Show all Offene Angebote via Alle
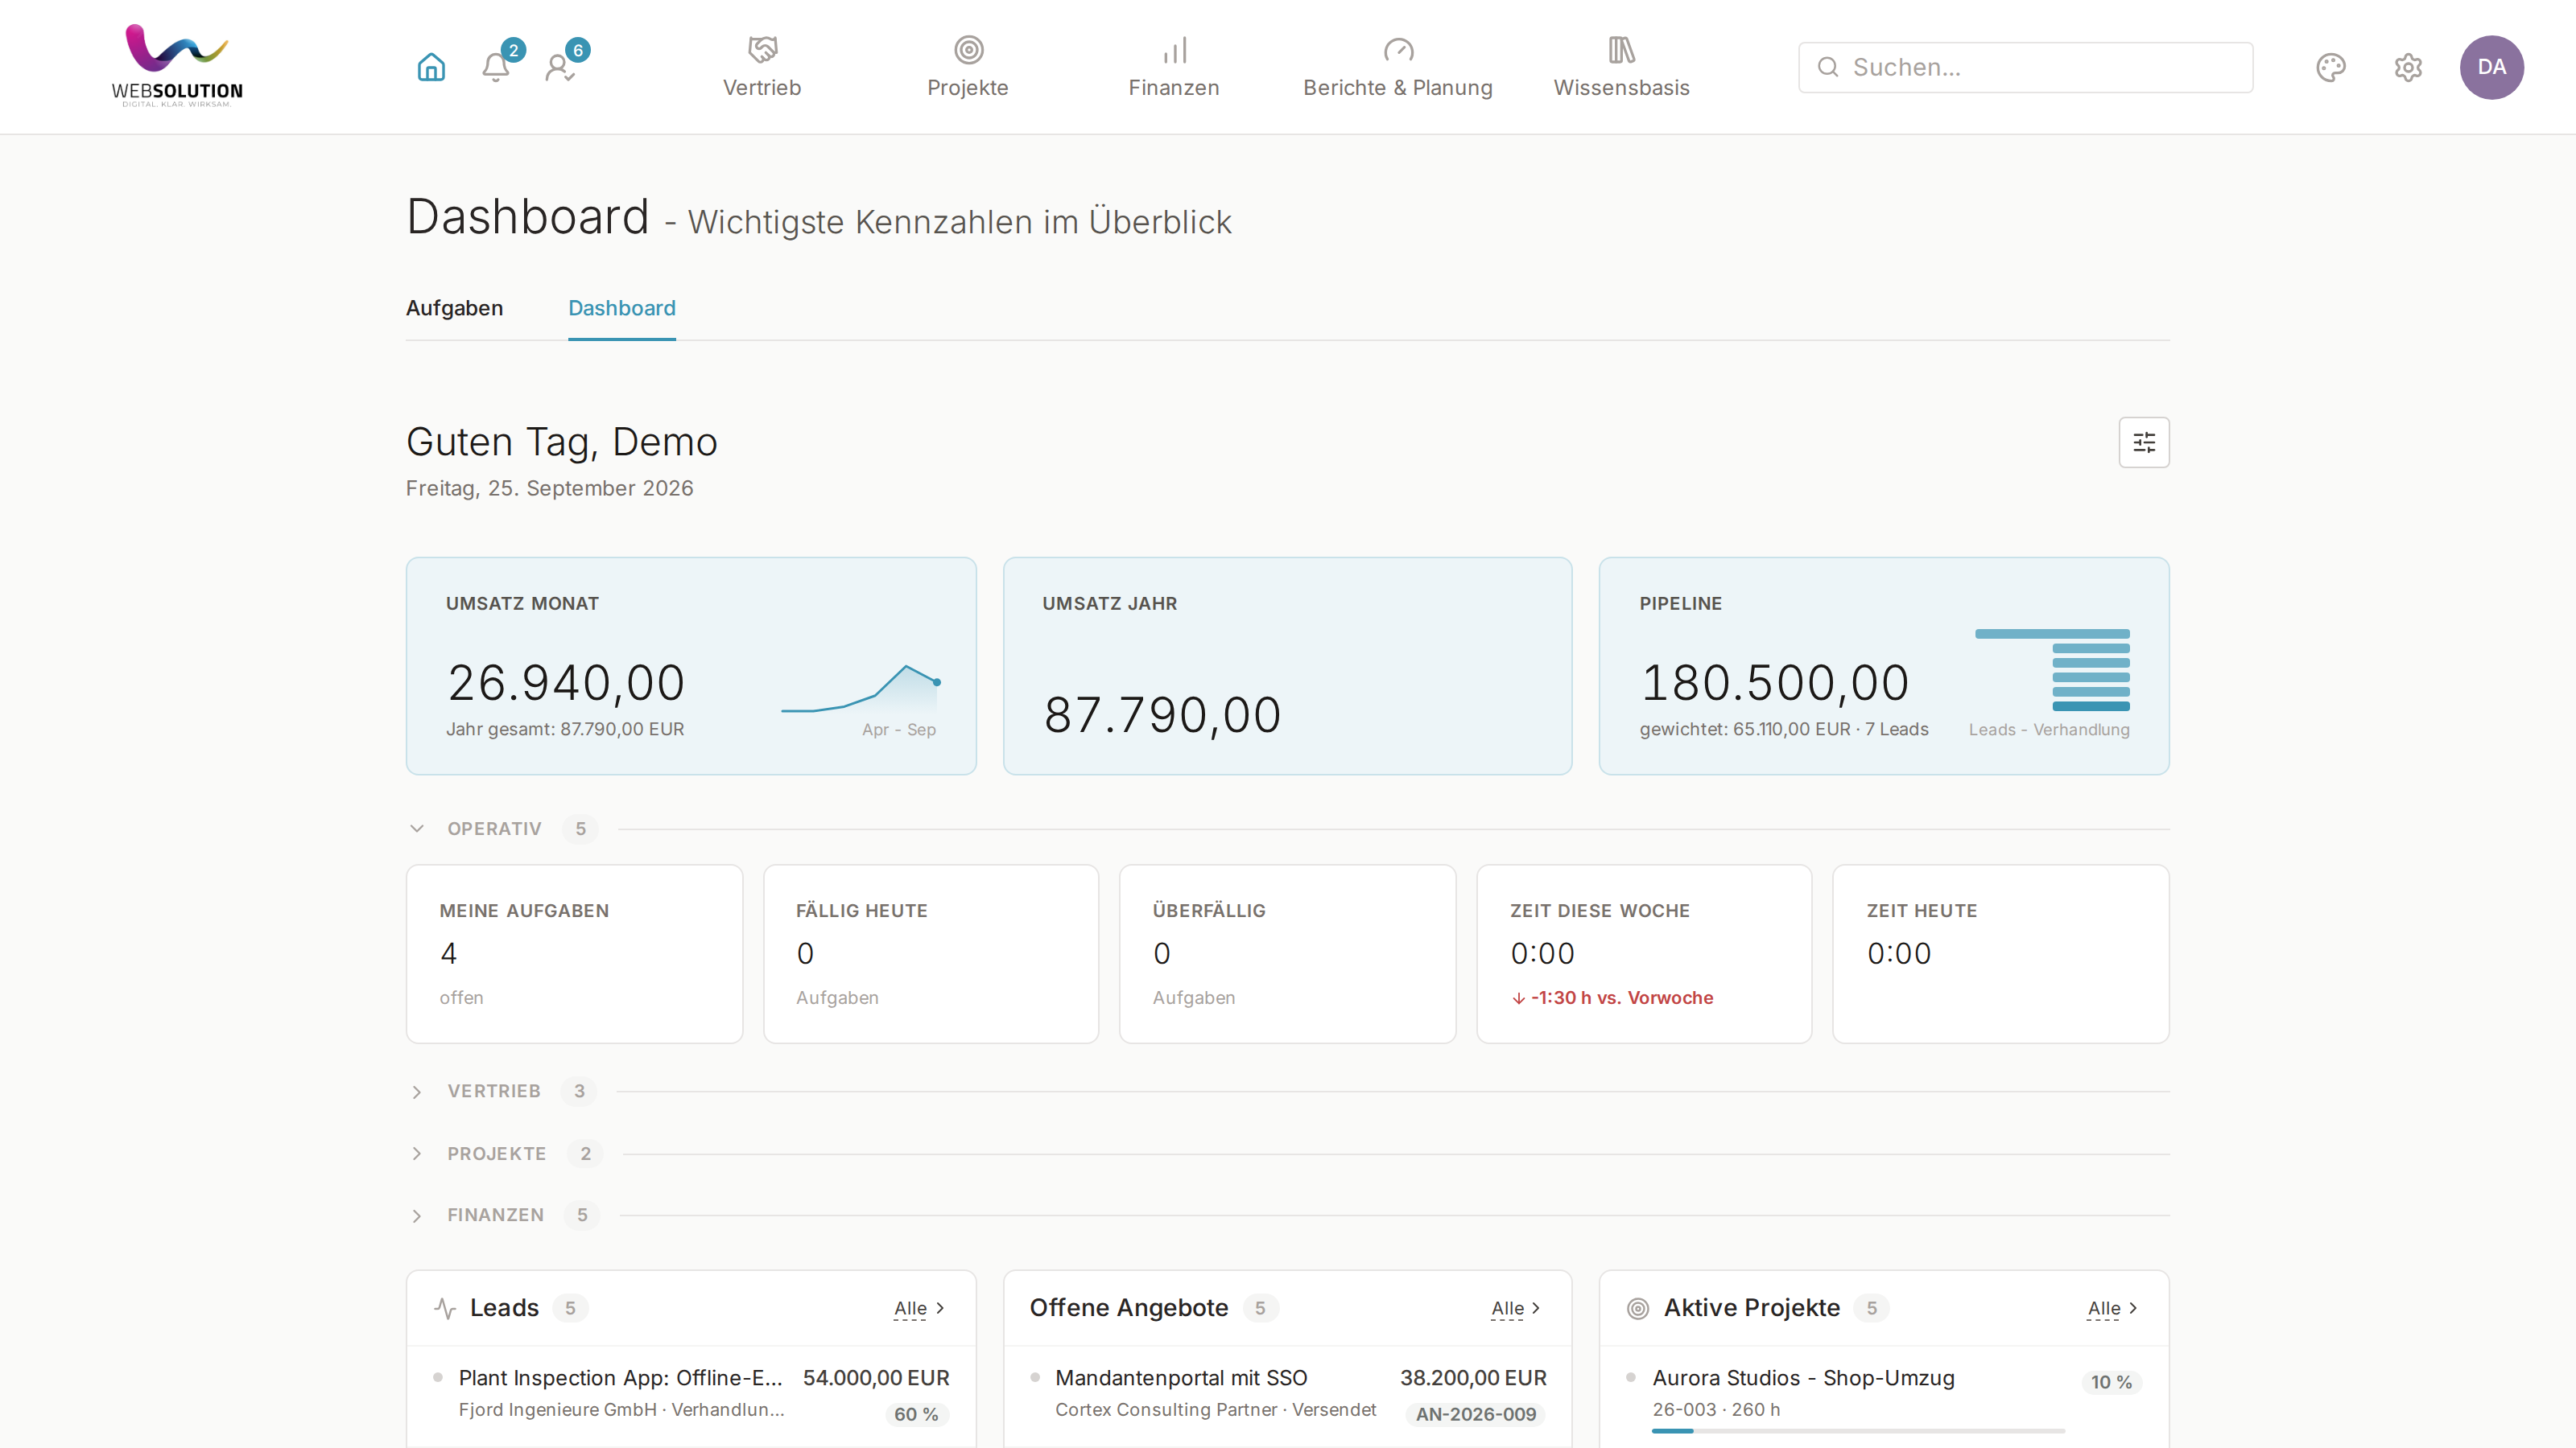2576x1448 pixels. click(x=1516, y=1308)
